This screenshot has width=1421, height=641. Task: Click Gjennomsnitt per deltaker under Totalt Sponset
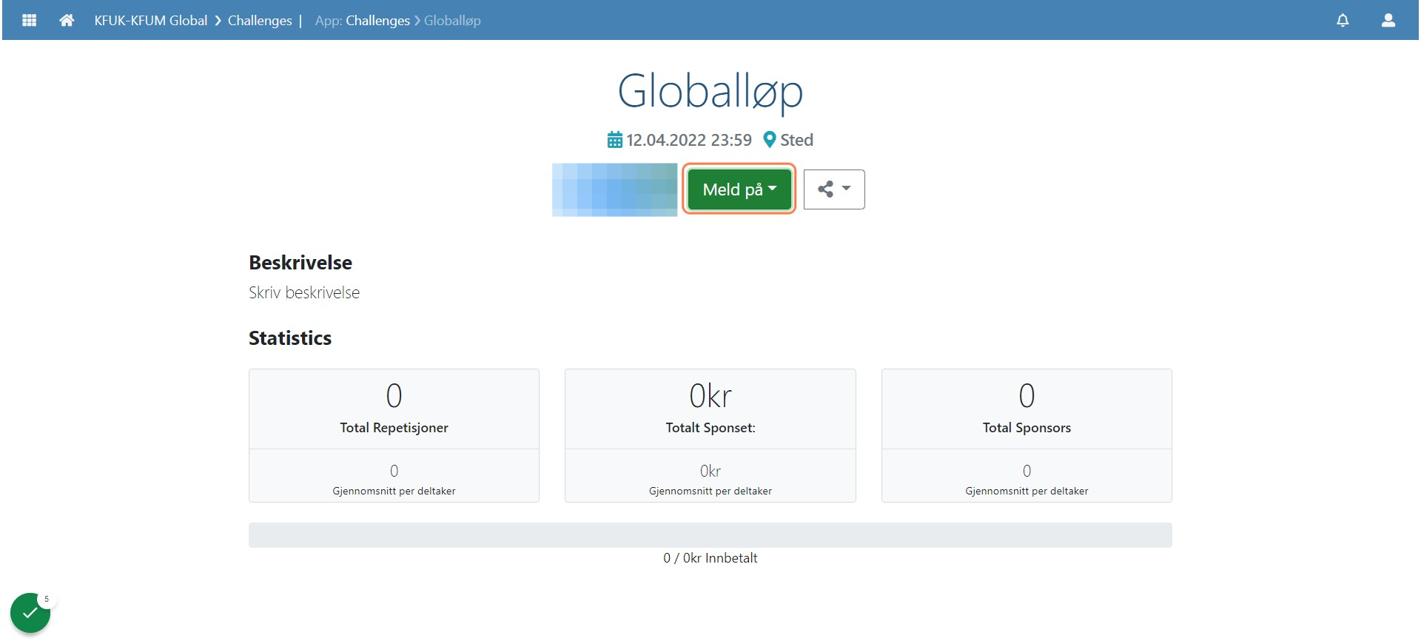pos(710,491)
